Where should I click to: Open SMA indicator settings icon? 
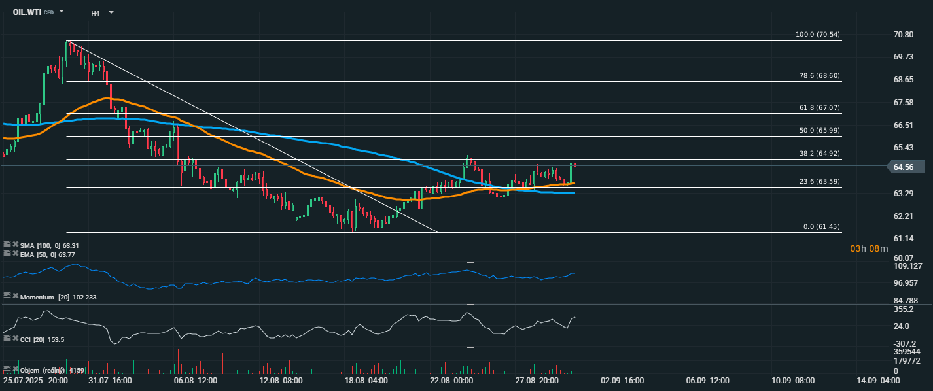7,245
